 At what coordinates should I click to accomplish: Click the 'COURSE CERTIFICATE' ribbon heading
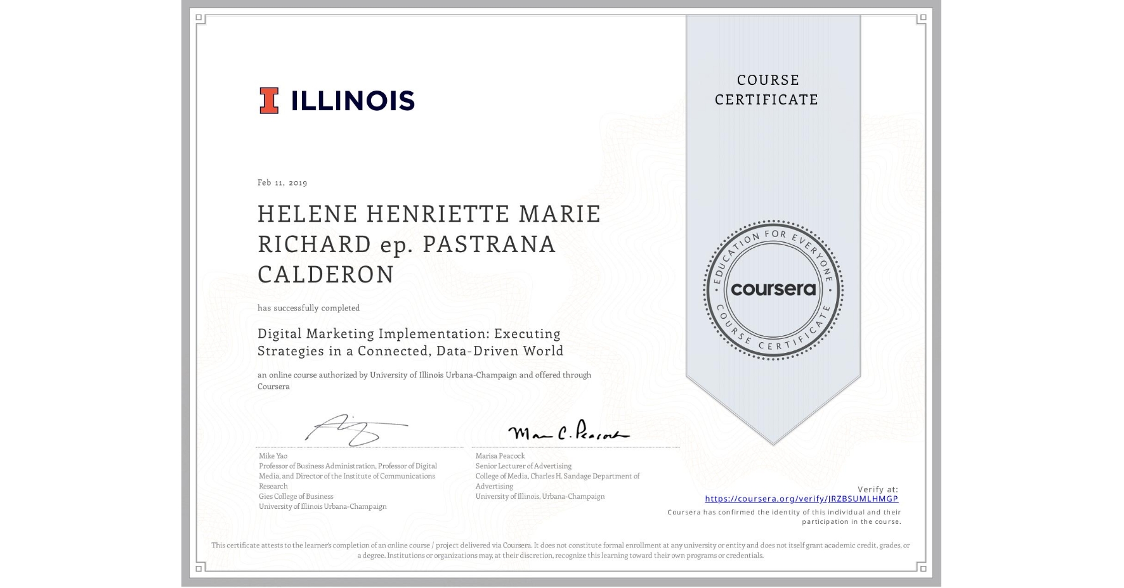(767, 90)
